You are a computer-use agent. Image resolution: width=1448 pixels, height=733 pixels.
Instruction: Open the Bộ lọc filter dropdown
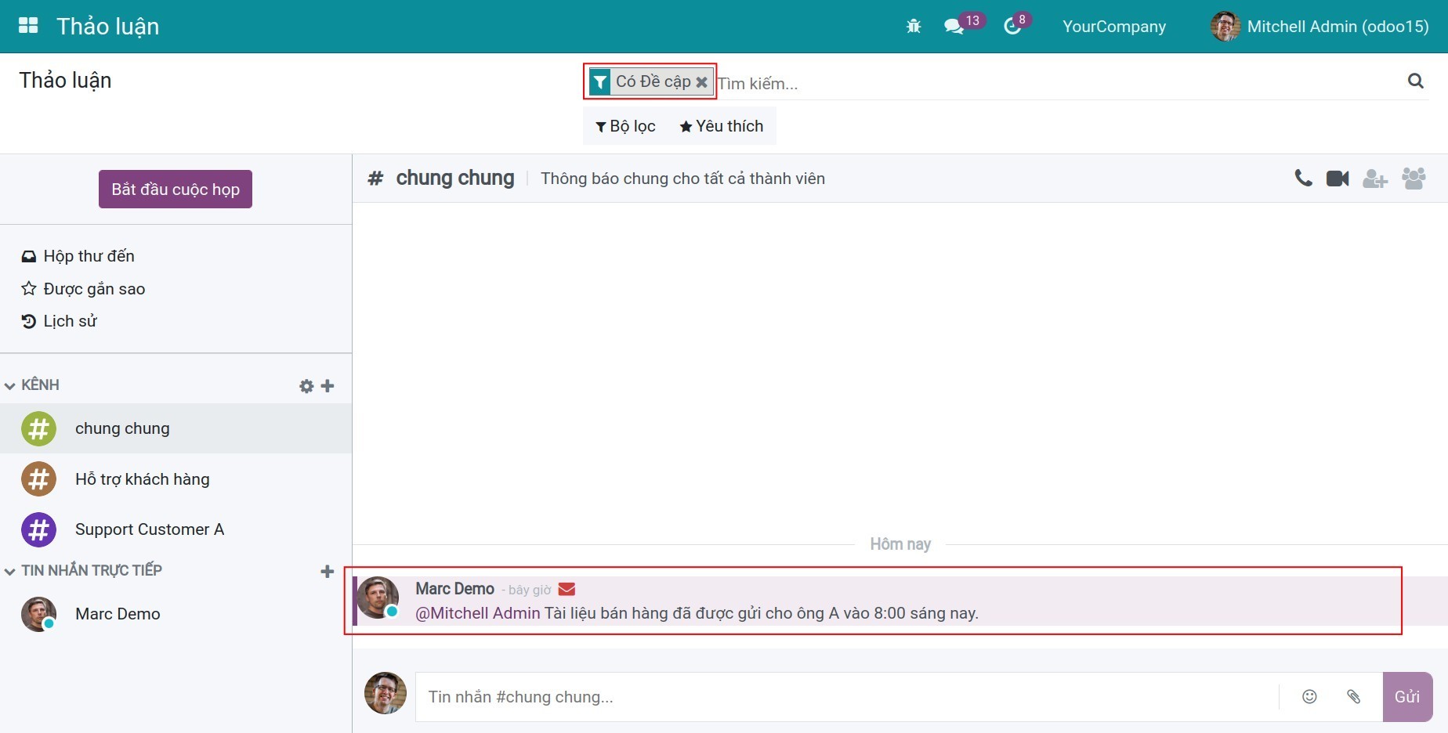click(624, 126)
